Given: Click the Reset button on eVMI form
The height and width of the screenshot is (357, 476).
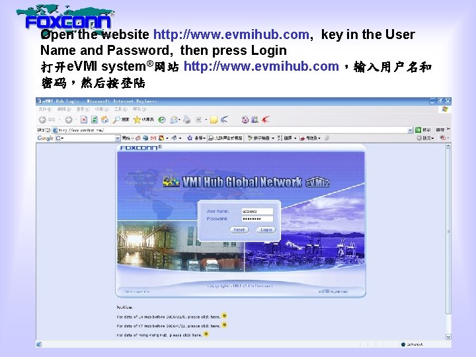Looking at the screenshot, I should (x=239, y=230).
